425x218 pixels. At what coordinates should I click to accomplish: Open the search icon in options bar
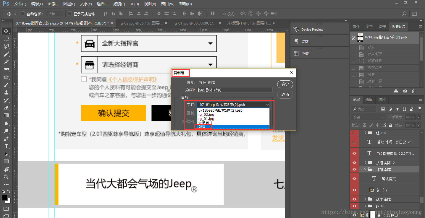404,14
